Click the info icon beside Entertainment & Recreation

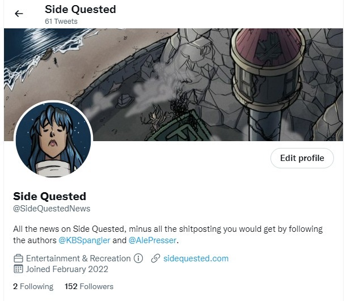pyautogui.click(x=138, y=258)
